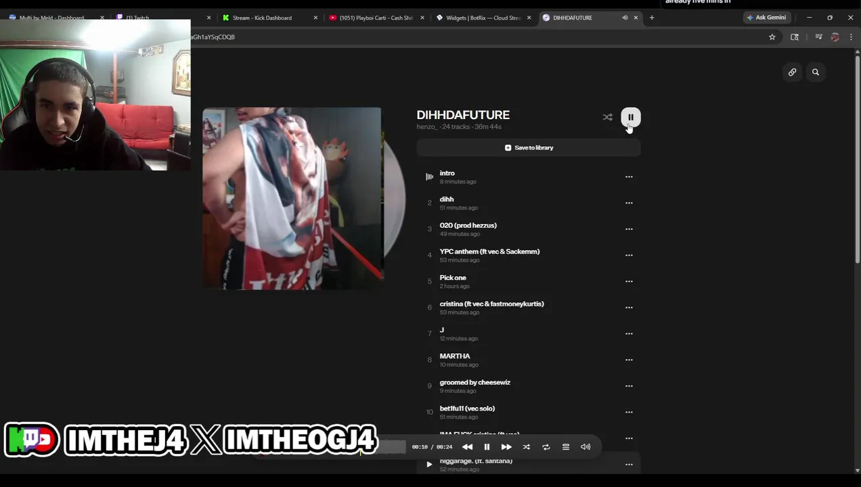
Task: Open options menu for dihh track
Action: 629,203
